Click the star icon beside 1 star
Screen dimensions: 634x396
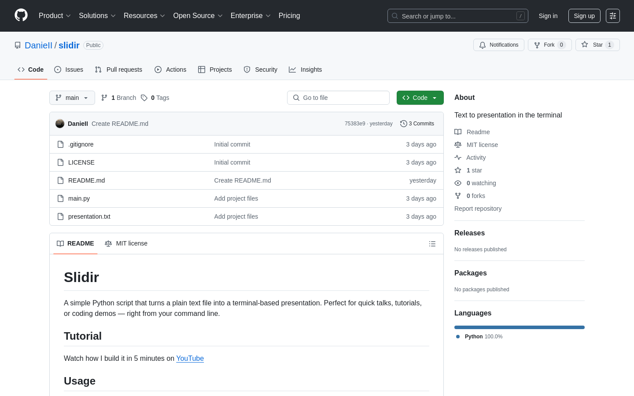point(458,170)
